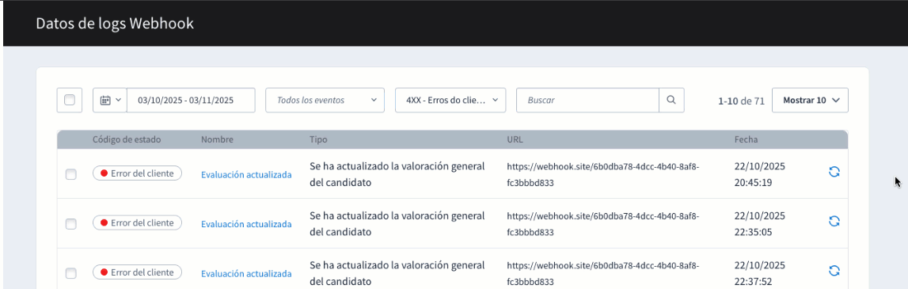
Task: Click Error del cliente badge in the 22:37:52 row
Action: point(137,272)
